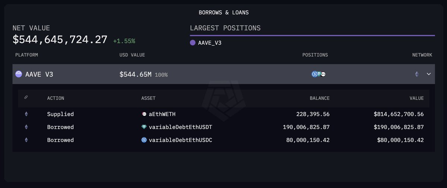
Task: Click the variableDebtEthUSDT Tether icon
Action: pos(144,127)
